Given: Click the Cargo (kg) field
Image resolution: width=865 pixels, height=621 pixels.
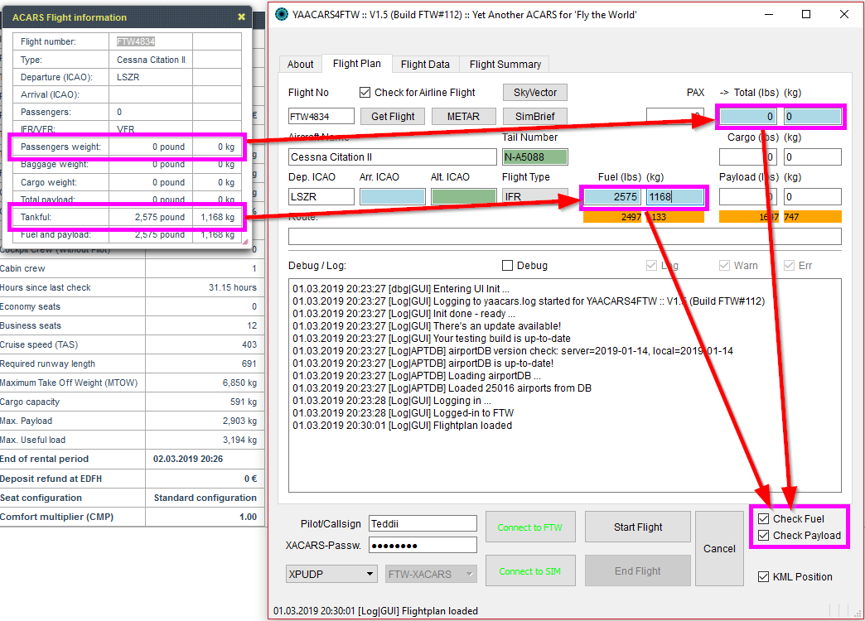Looking at the screenshot, I should pyautogui.click(x=813, y=157).
